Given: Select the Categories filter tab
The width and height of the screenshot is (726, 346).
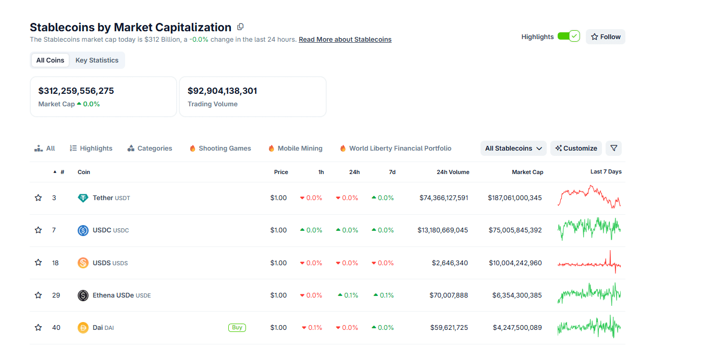Looking at the screenshot, I should (x=150, y=148).
